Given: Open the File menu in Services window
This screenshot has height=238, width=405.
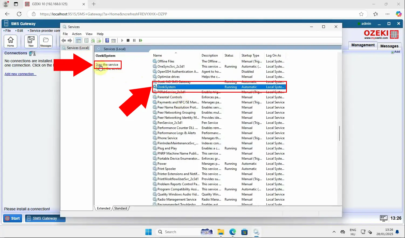Looking at the screenshot, I should pyautogui.click(x=65, y=34).
